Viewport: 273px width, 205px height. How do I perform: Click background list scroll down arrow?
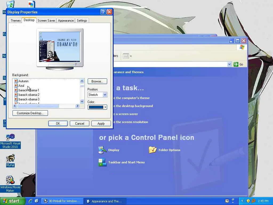82,101
